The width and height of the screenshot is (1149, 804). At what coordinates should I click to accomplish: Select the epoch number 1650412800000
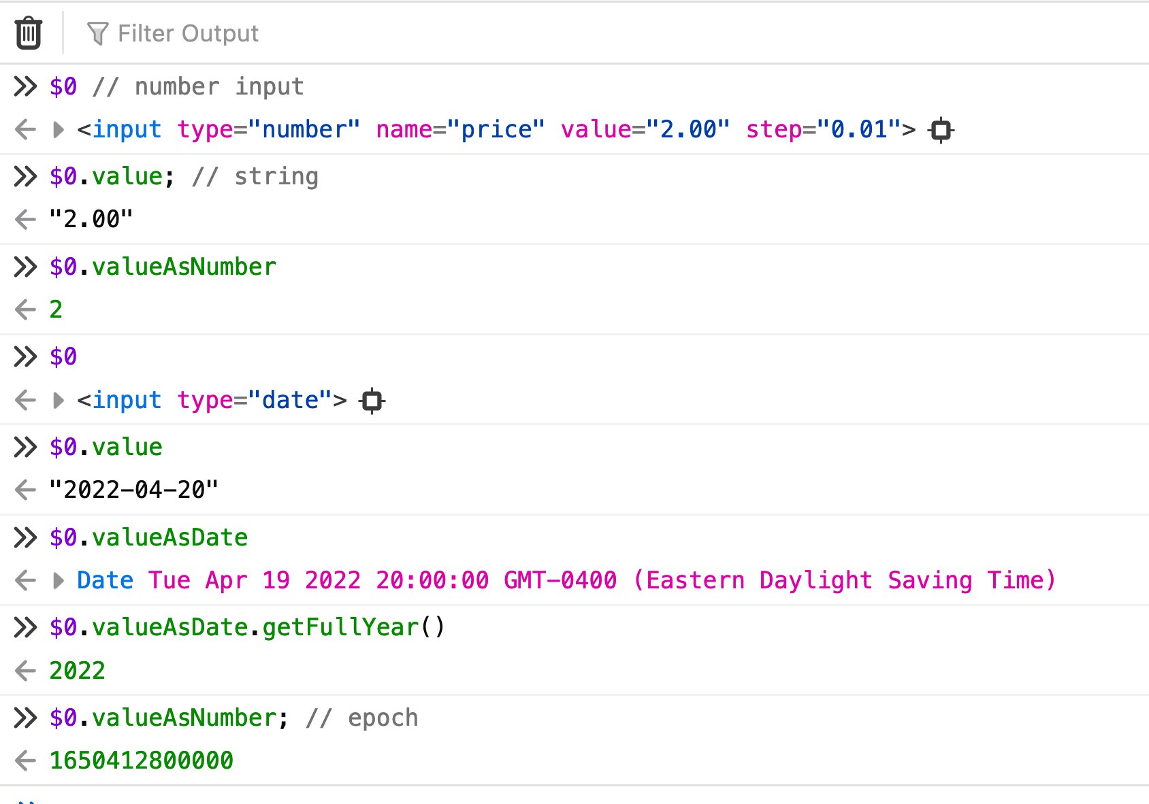click(140, 760)
